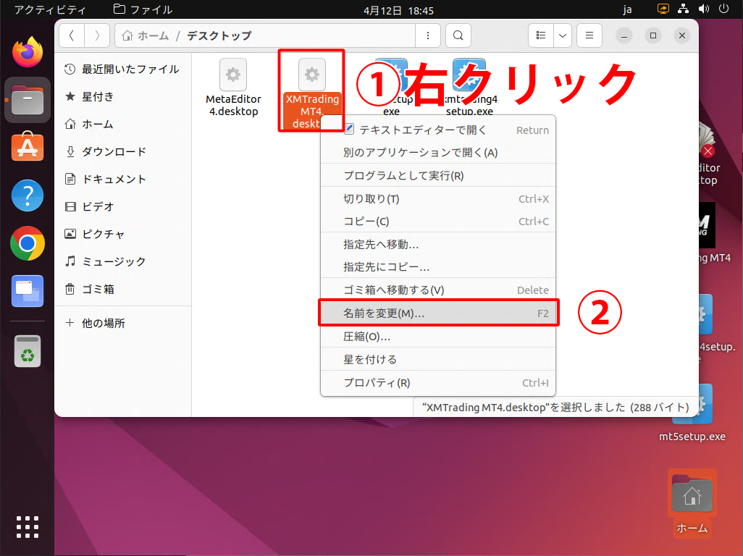Open Firefox from the dock

coord(28,52)
